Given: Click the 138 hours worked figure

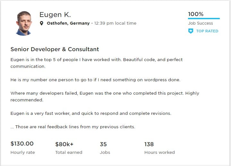Looking at the screenshot, I should coord(149,144).
